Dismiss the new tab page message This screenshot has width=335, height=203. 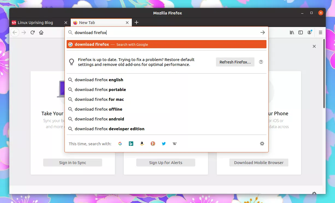pos(314,46)
